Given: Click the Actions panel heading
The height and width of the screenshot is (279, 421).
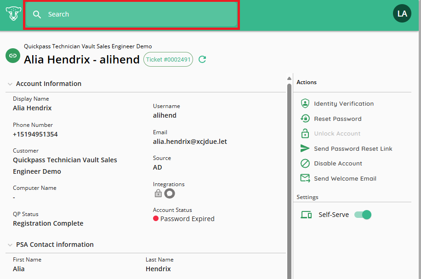Looking at the screenshot, I should [x=307, y=82].
